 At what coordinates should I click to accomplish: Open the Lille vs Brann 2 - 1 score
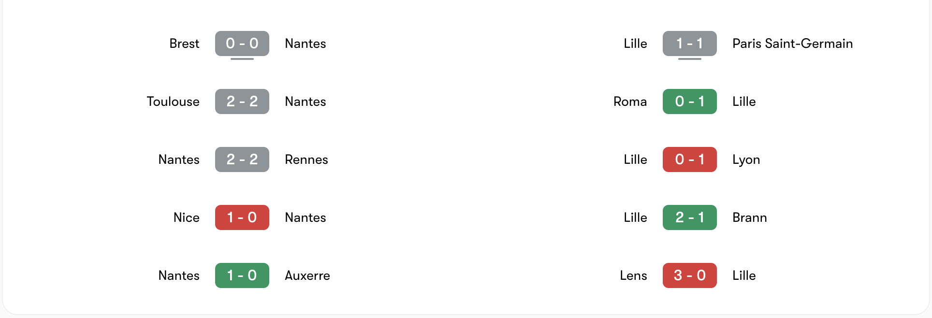[689, 217]
